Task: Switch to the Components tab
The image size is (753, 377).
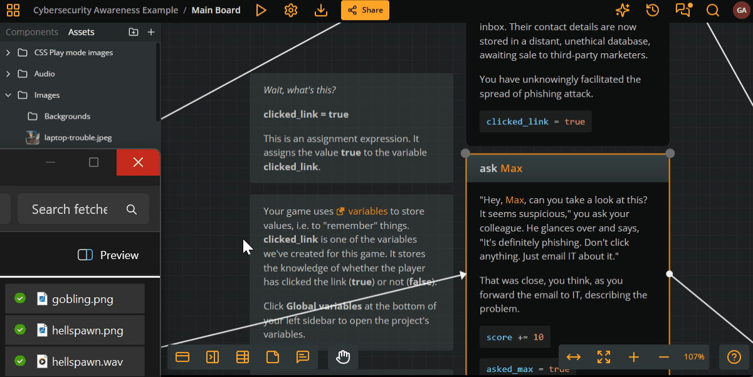Action: (x=32, y=32)
